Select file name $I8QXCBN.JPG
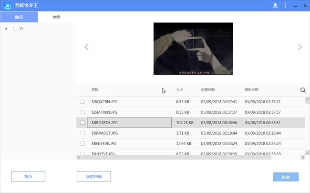Image resolution: width=310 pixels, height=193 pixels. pos(104,102)
